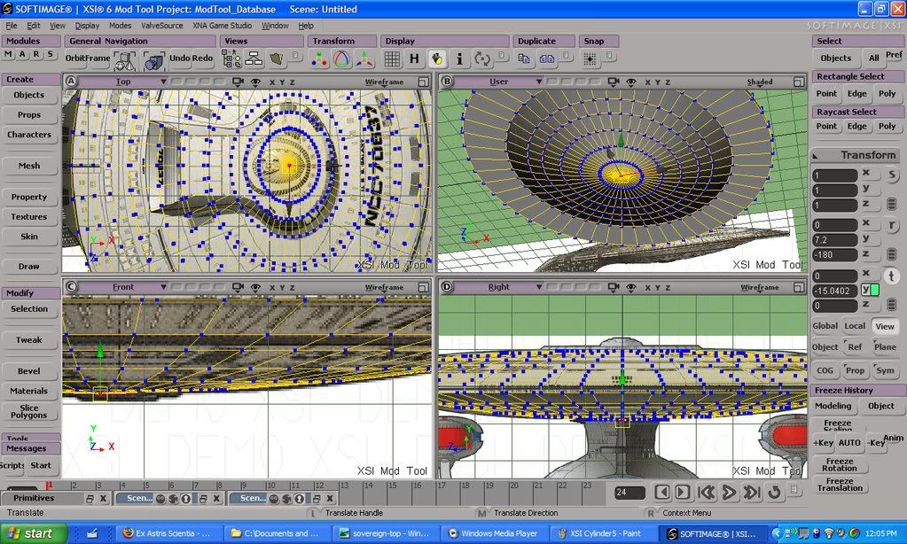Click the Snap to grid points icon
Viewport: 907px width, 544px height.
590,59
